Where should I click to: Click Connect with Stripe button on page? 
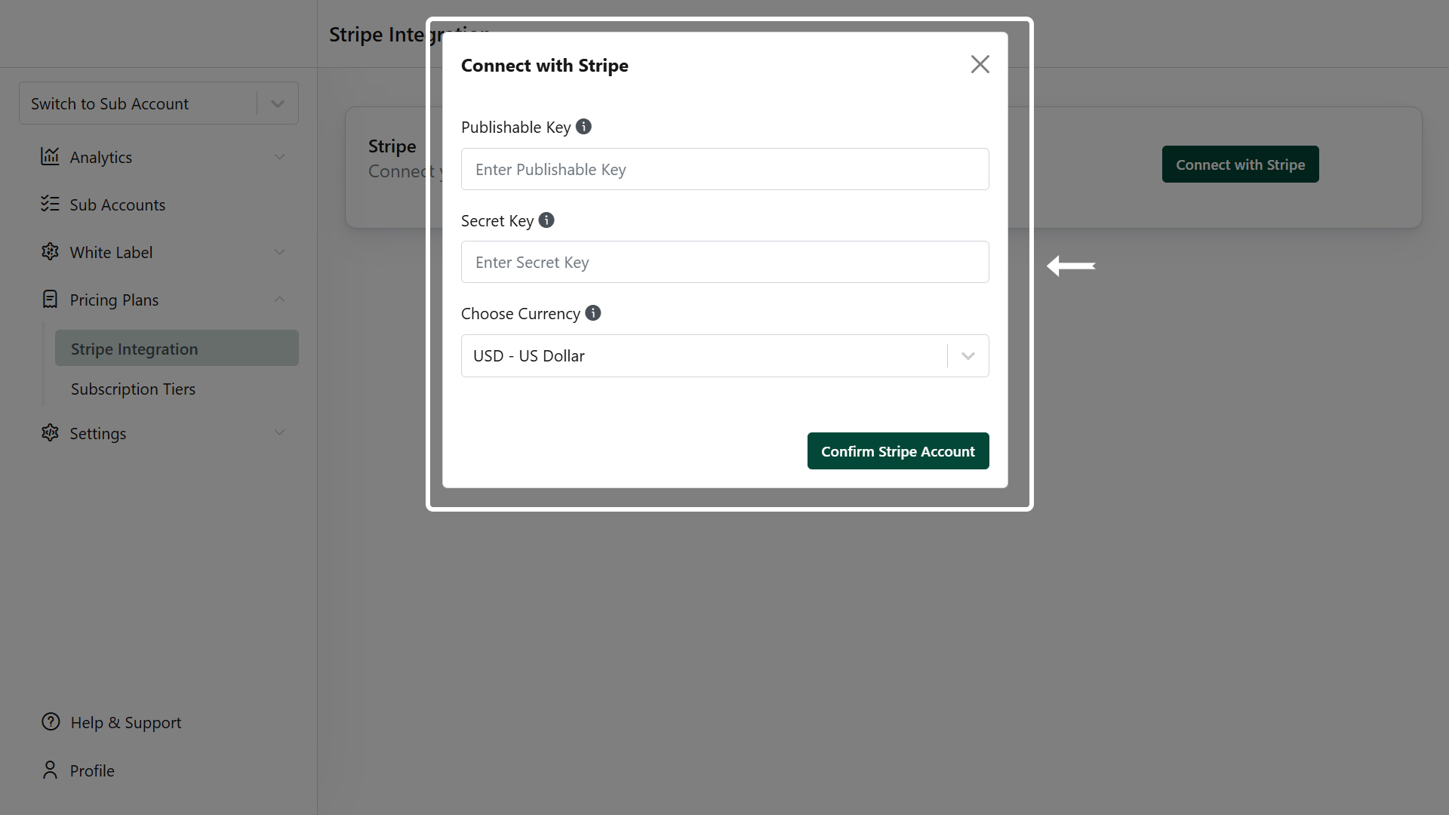pos(1240,164)
